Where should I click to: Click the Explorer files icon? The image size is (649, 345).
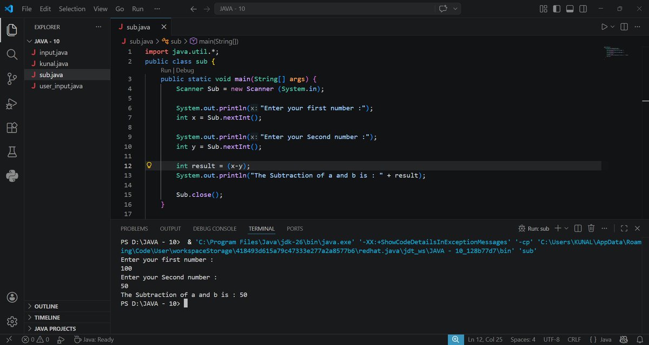pyautogui.click(x=12, y=30)
